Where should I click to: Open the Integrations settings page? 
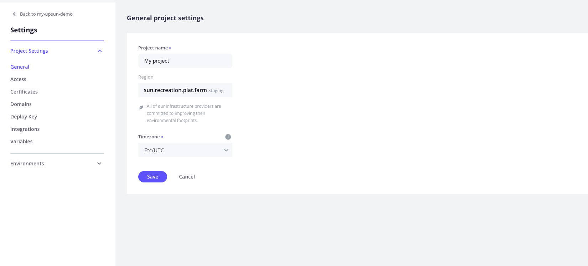pos(25,129)
